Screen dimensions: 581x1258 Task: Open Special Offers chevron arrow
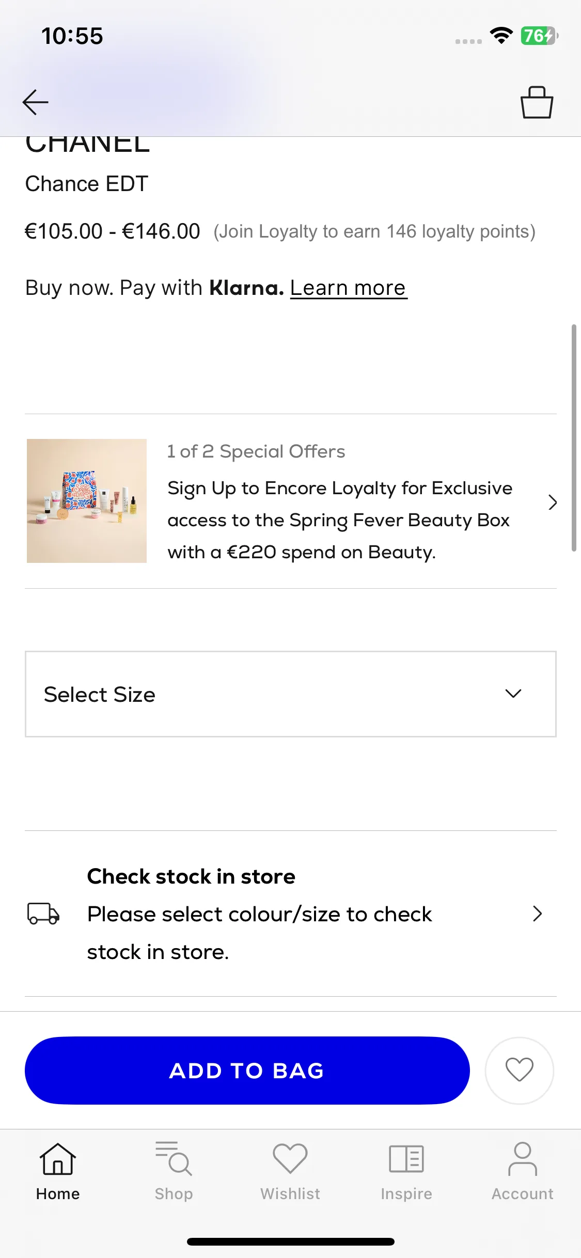553,502
